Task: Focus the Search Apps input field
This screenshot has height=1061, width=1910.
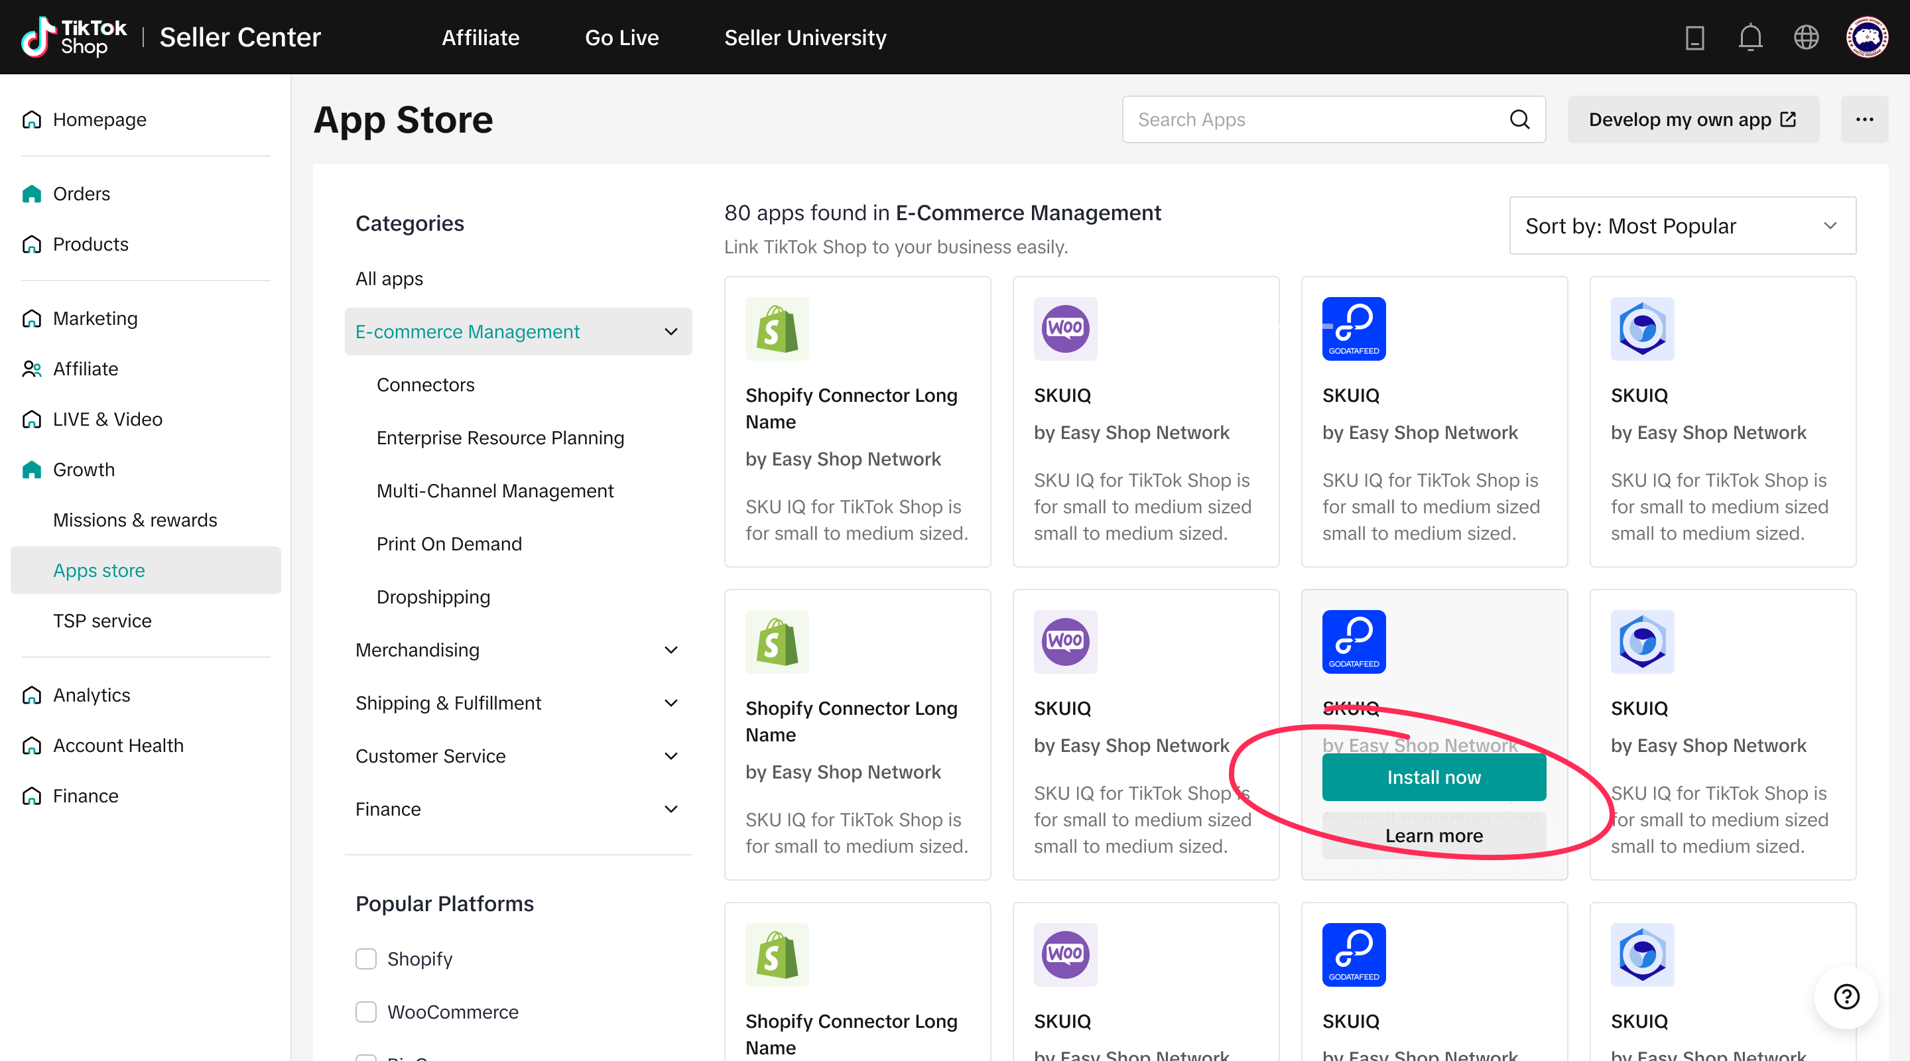Action: (1312, 119)
